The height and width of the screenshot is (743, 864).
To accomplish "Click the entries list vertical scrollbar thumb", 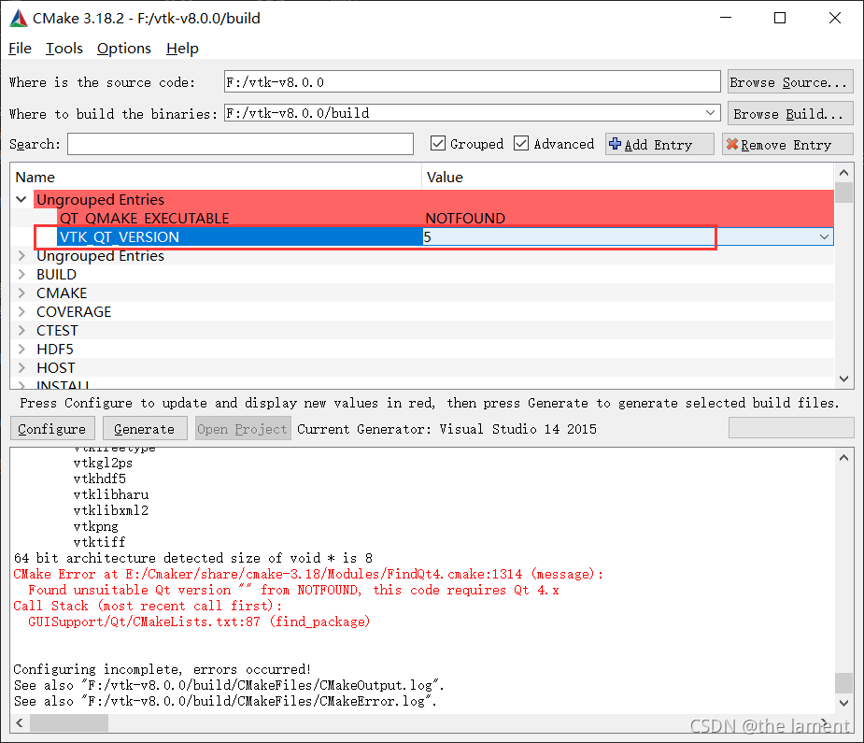I will pyautogui.click(x=843, y=193).
